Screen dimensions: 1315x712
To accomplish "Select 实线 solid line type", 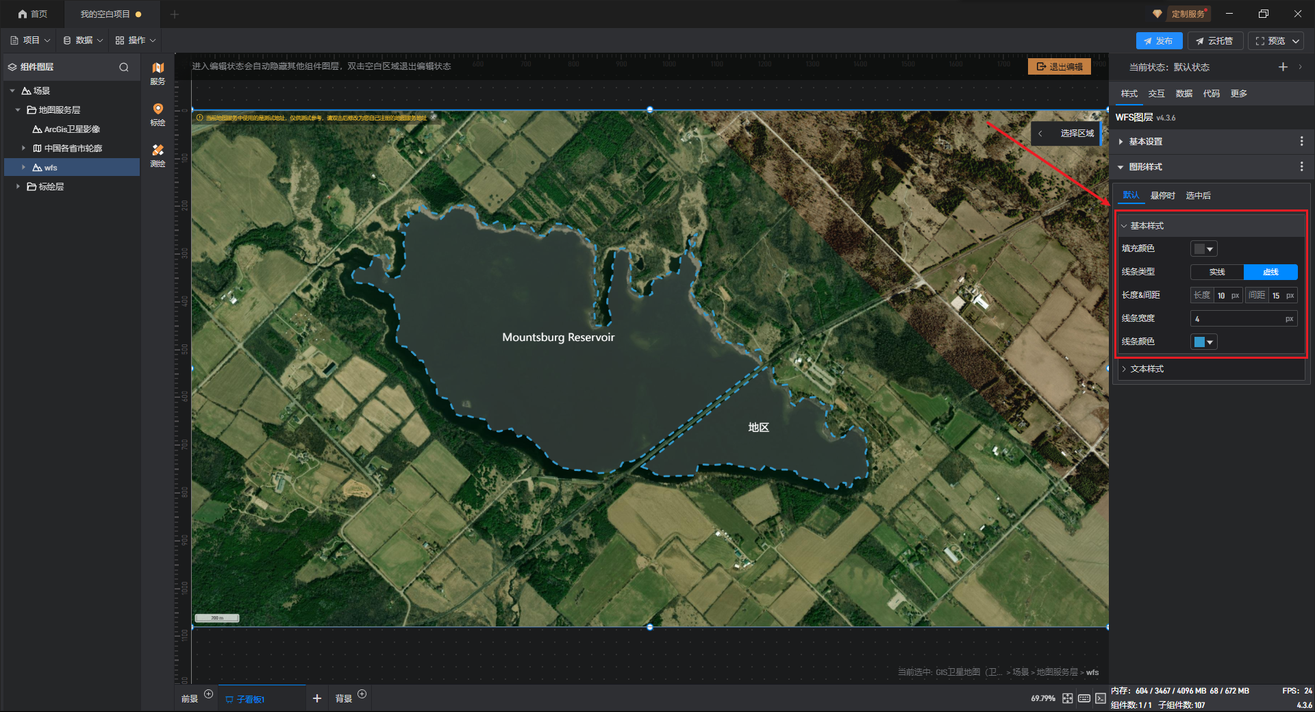I will tap(1216, 272).
